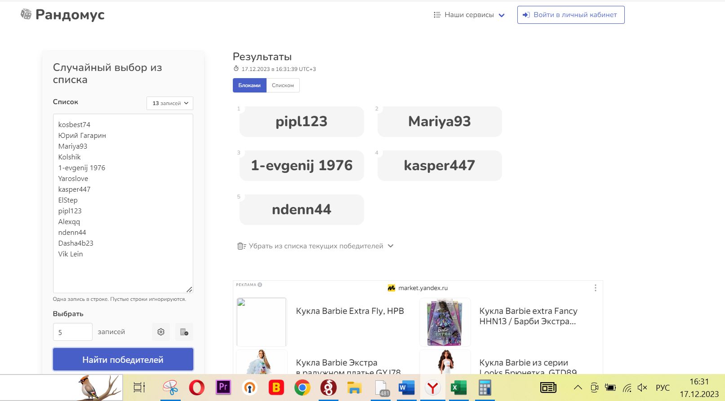Show hidden system tray icons

(x=578, y=388)
